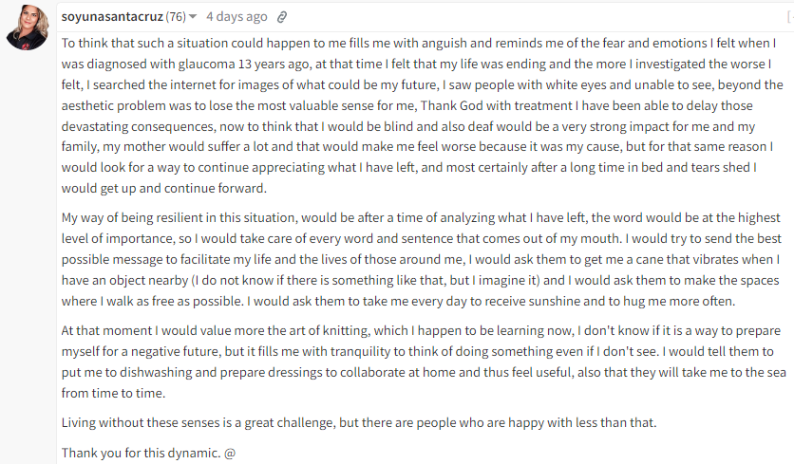Click the paragraph beginning "To think that such"

[424, 116]
